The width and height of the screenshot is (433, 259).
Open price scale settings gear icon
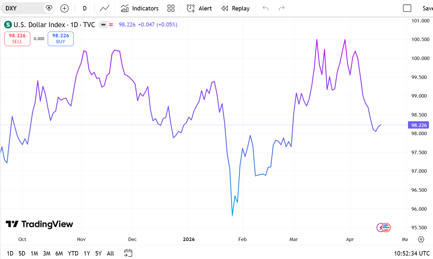(421, 239)
